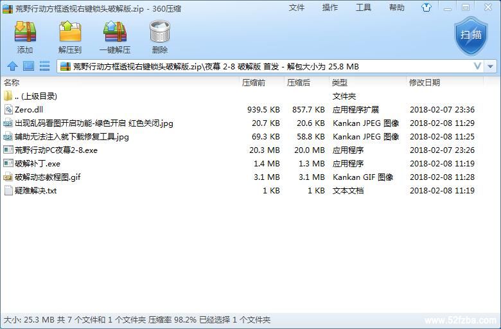Select the Zero.dll file name
This screenshot has height=329, width=501.
29,110
